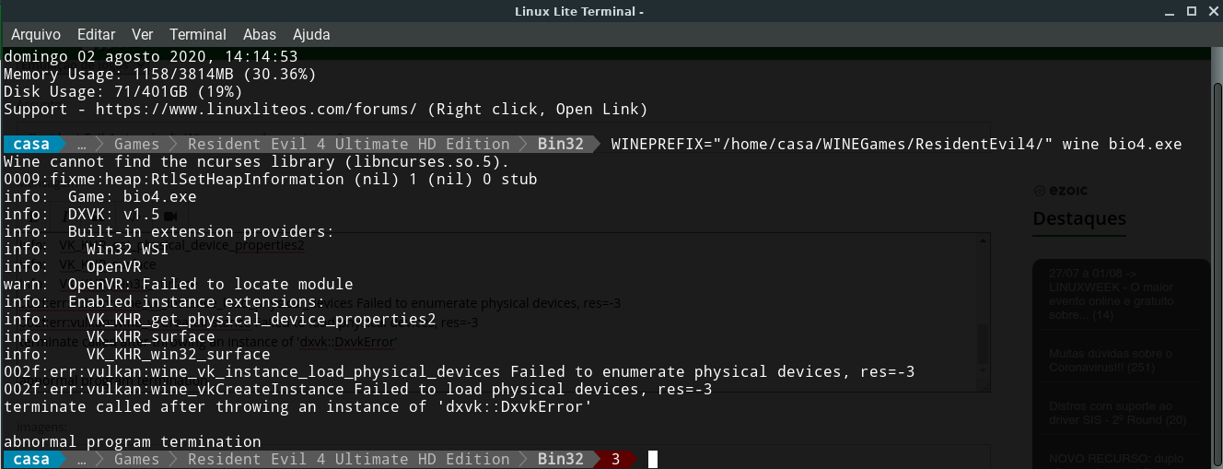The height and width of the screenshot is (469, 1223).
Task: Open the Abas menu
Action: (260, 34)
